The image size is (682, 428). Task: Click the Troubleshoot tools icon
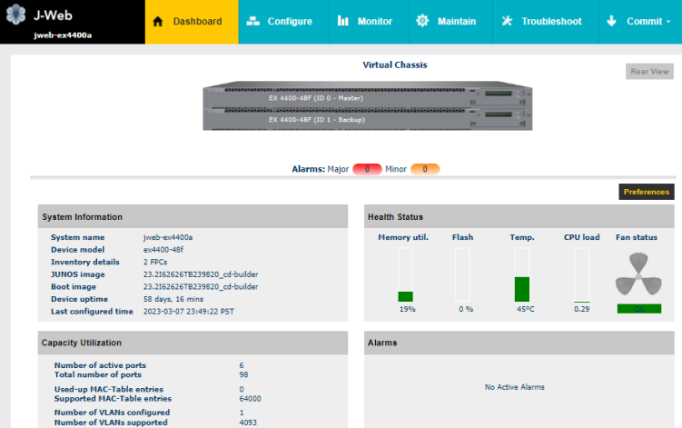507,22
